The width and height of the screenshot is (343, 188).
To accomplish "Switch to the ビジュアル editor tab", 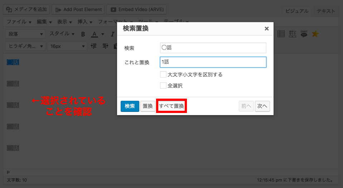I will tap(297, 11).
